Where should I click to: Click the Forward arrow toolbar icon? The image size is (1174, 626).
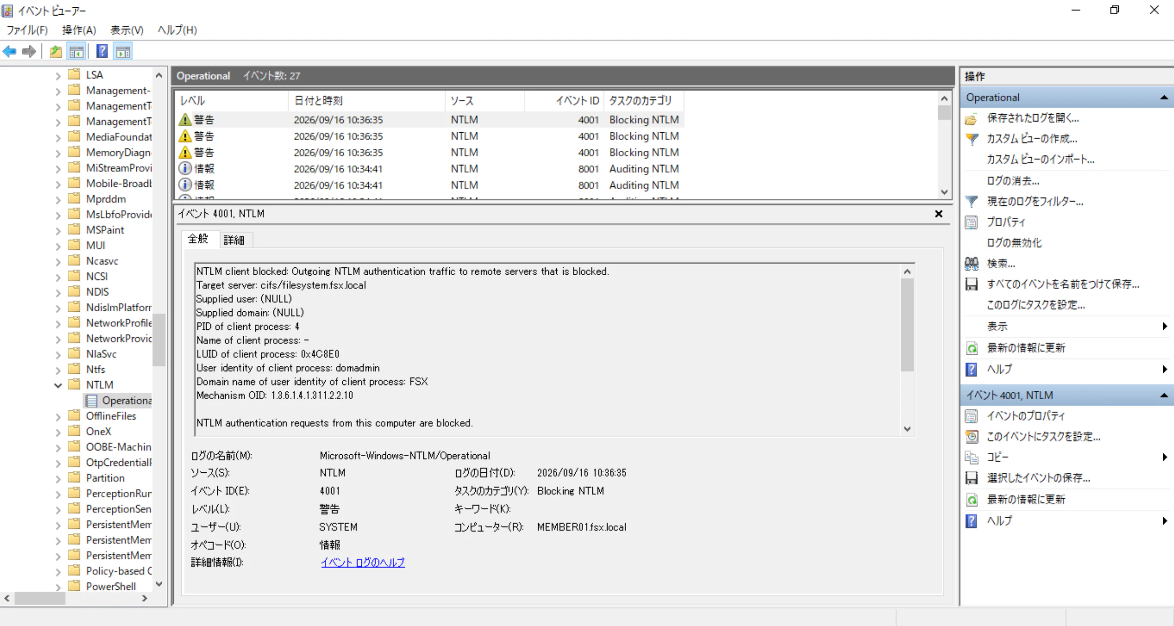29,51
